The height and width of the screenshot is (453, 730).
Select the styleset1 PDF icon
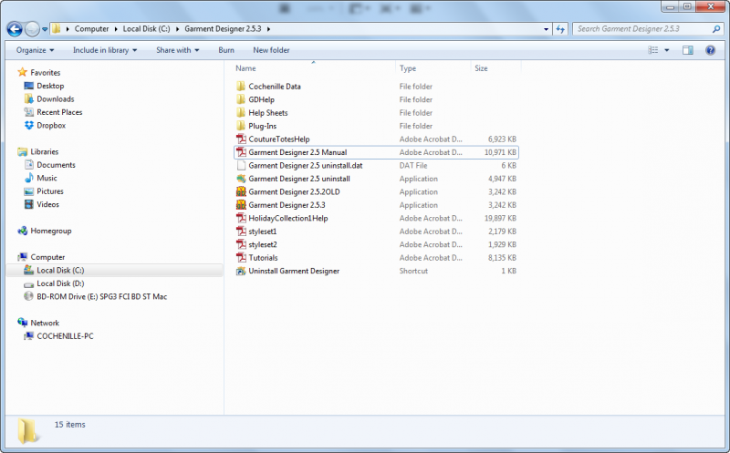click(x=241, y=232)
